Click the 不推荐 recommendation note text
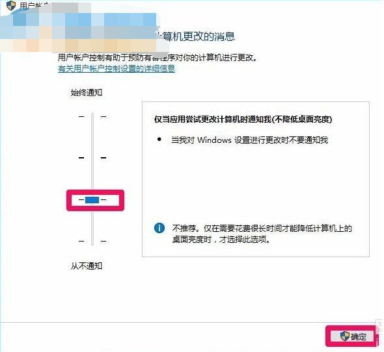The width and height of the screenshot is (384, 352). 262,234
